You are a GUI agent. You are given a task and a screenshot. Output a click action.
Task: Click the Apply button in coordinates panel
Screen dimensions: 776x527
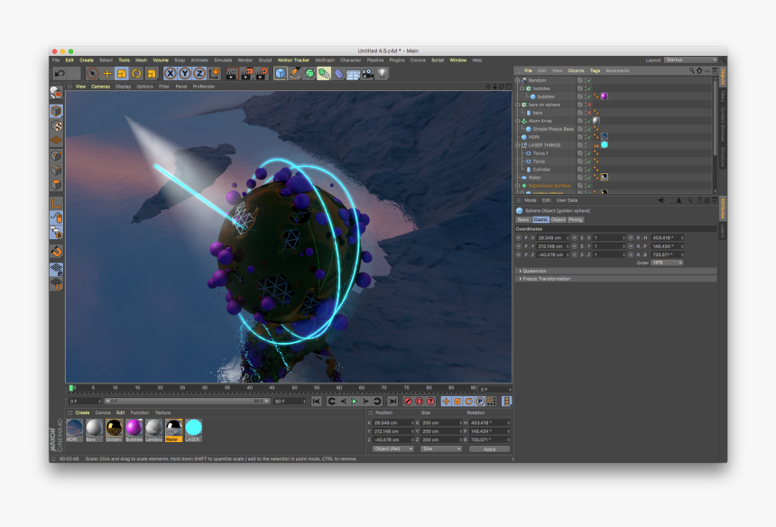(489, 448)
